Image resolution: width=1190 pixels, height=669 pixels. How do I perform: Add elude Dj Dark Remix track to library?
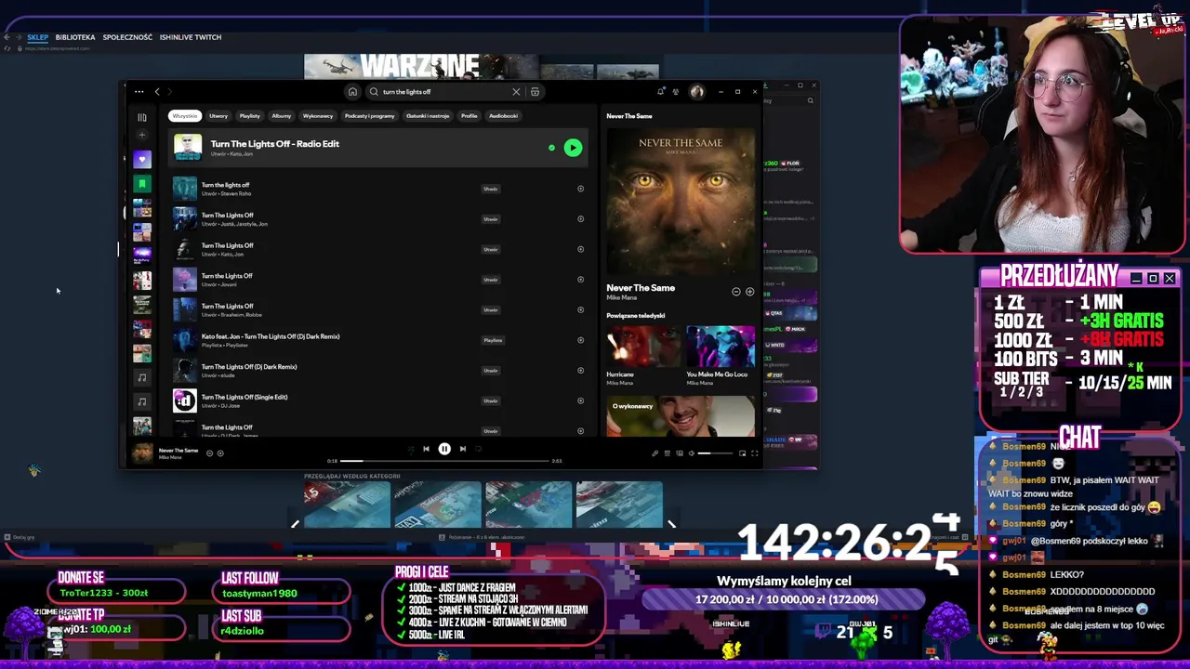tap(580, 370)
